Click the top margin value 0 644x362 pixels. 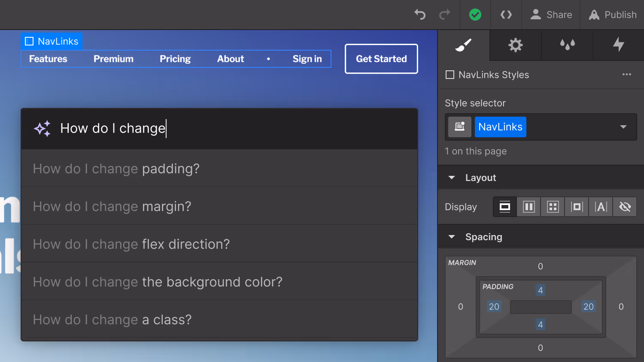tap(541, 266)
